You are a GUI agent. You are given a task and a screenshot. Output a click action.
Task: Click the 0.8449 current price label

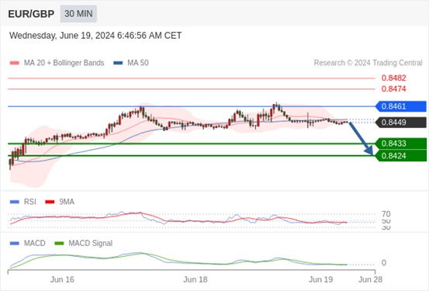click(401, 123)
